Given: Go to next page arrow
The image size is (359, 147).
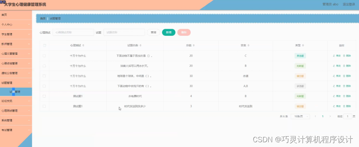Looking at the screenshot, I should (330, 116).
